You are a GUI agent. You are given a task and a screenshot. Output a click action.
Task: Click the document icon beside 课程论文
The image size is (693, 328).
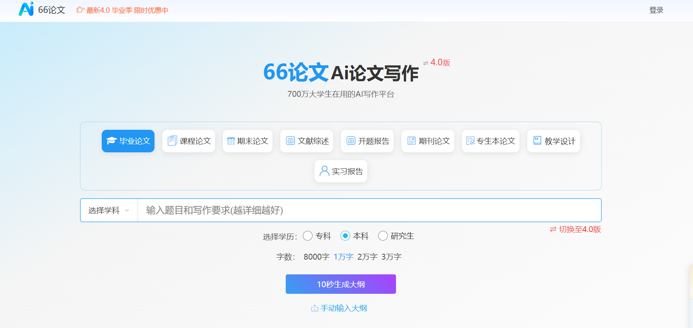click(x=172, y=141)
